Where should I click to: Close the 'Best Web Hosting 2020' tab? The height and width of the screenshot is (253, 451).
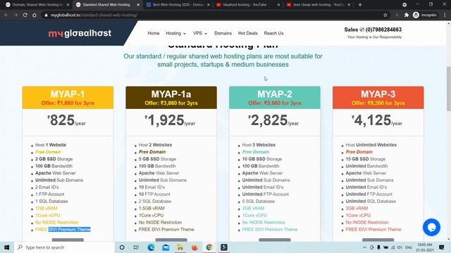(x=209, y=5)
